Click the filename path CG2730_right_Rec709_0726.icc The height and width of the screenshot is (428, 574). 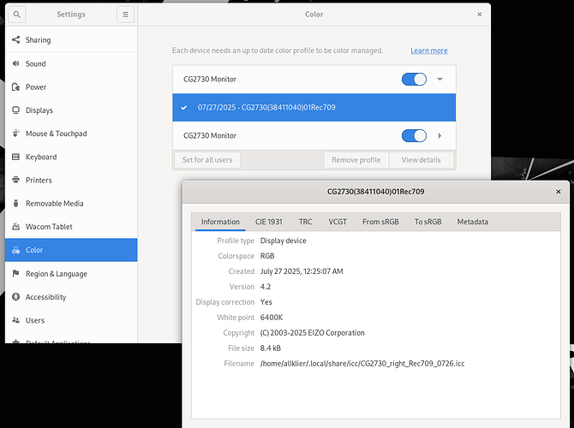click(362, 364)
